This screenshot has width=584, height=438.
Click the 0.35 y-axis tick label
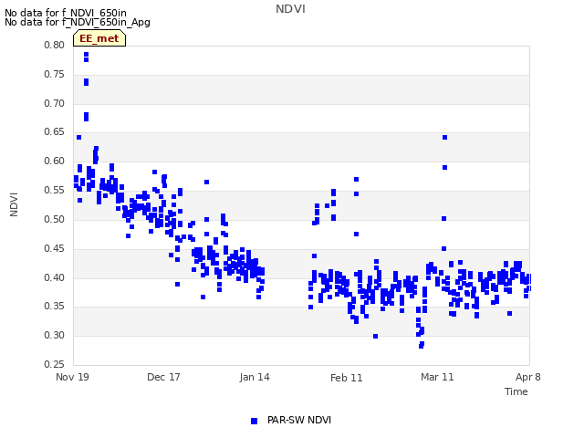(54, 307)
